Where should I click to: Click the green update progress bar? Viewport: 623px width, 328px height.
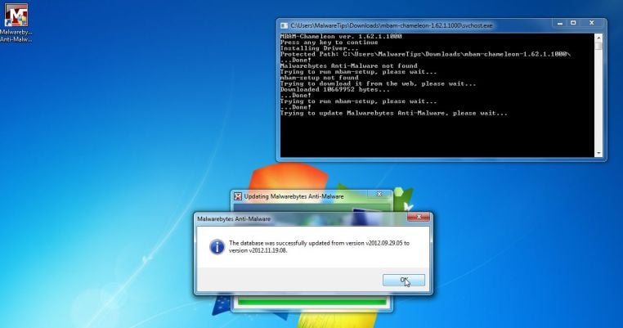point(312,302)
